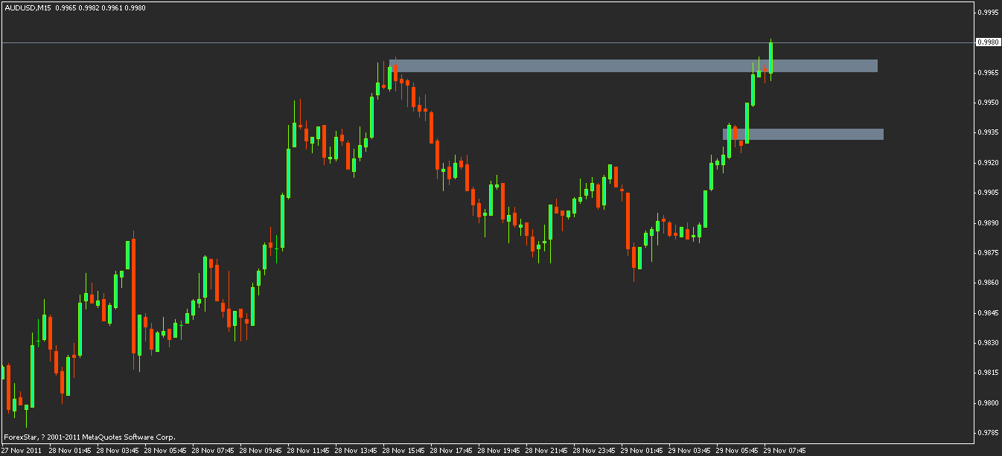Click the 28 Nov 07:45 time label
Viewport: 1002px width, 456px height.
click(x=213, y=450)
